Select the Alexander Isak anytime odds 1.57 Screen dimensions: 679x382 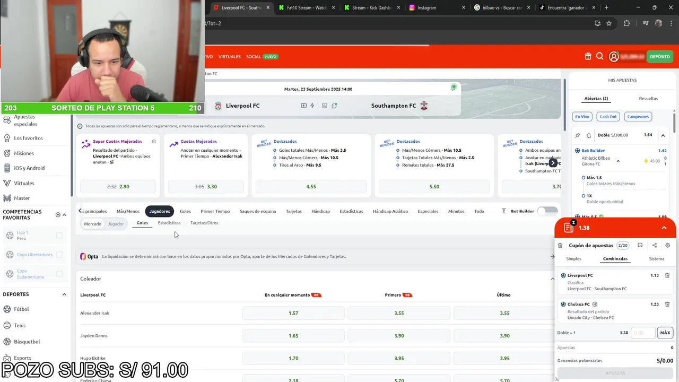point(293,313)
